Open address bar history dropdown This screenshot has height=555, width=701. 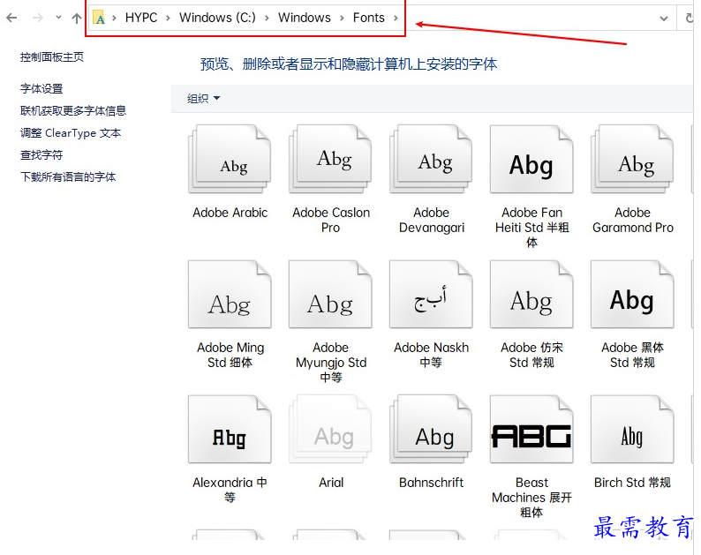[x=664, y=19]
